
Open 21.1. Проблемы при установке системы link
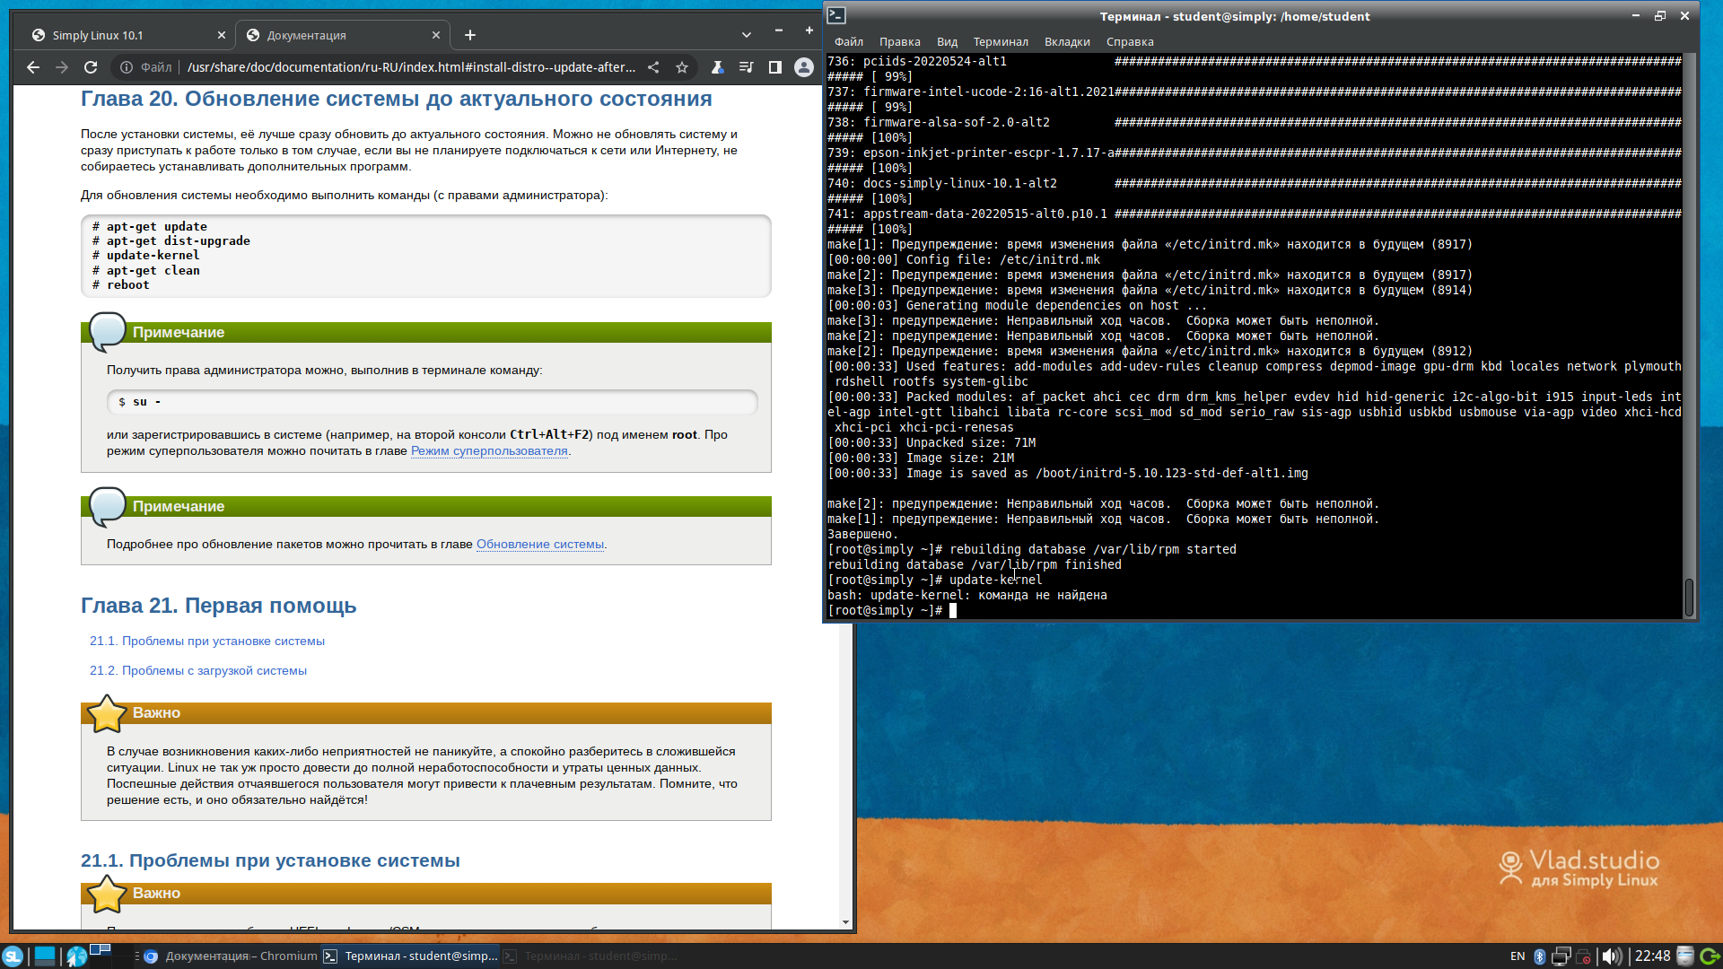click(x=207, y=642)
